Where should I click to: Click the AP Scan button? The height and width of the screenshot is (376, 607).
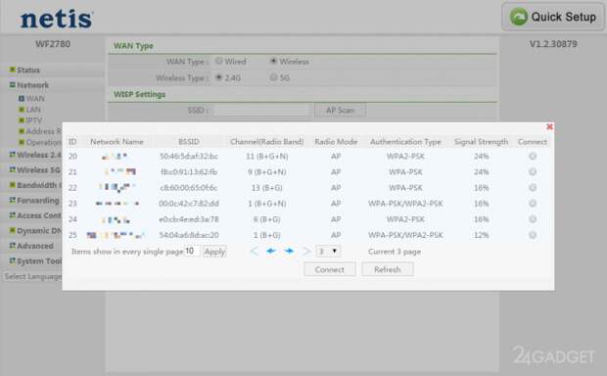(x=340, y=111)
